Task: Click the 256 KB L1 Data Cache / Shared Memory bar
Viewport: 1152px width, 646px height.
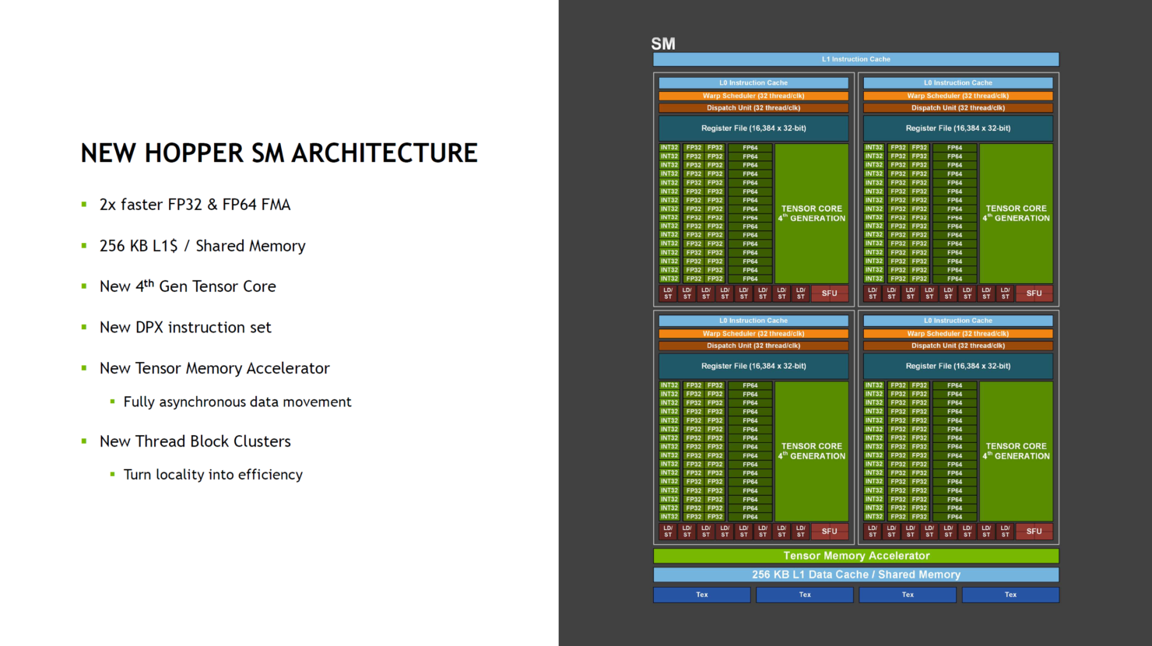Action: 855,574
